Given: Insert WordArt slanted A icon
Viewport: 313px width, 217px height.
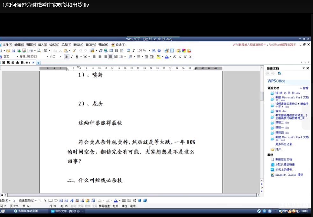Looking at the screenshot, I should (x=72, y=200).
